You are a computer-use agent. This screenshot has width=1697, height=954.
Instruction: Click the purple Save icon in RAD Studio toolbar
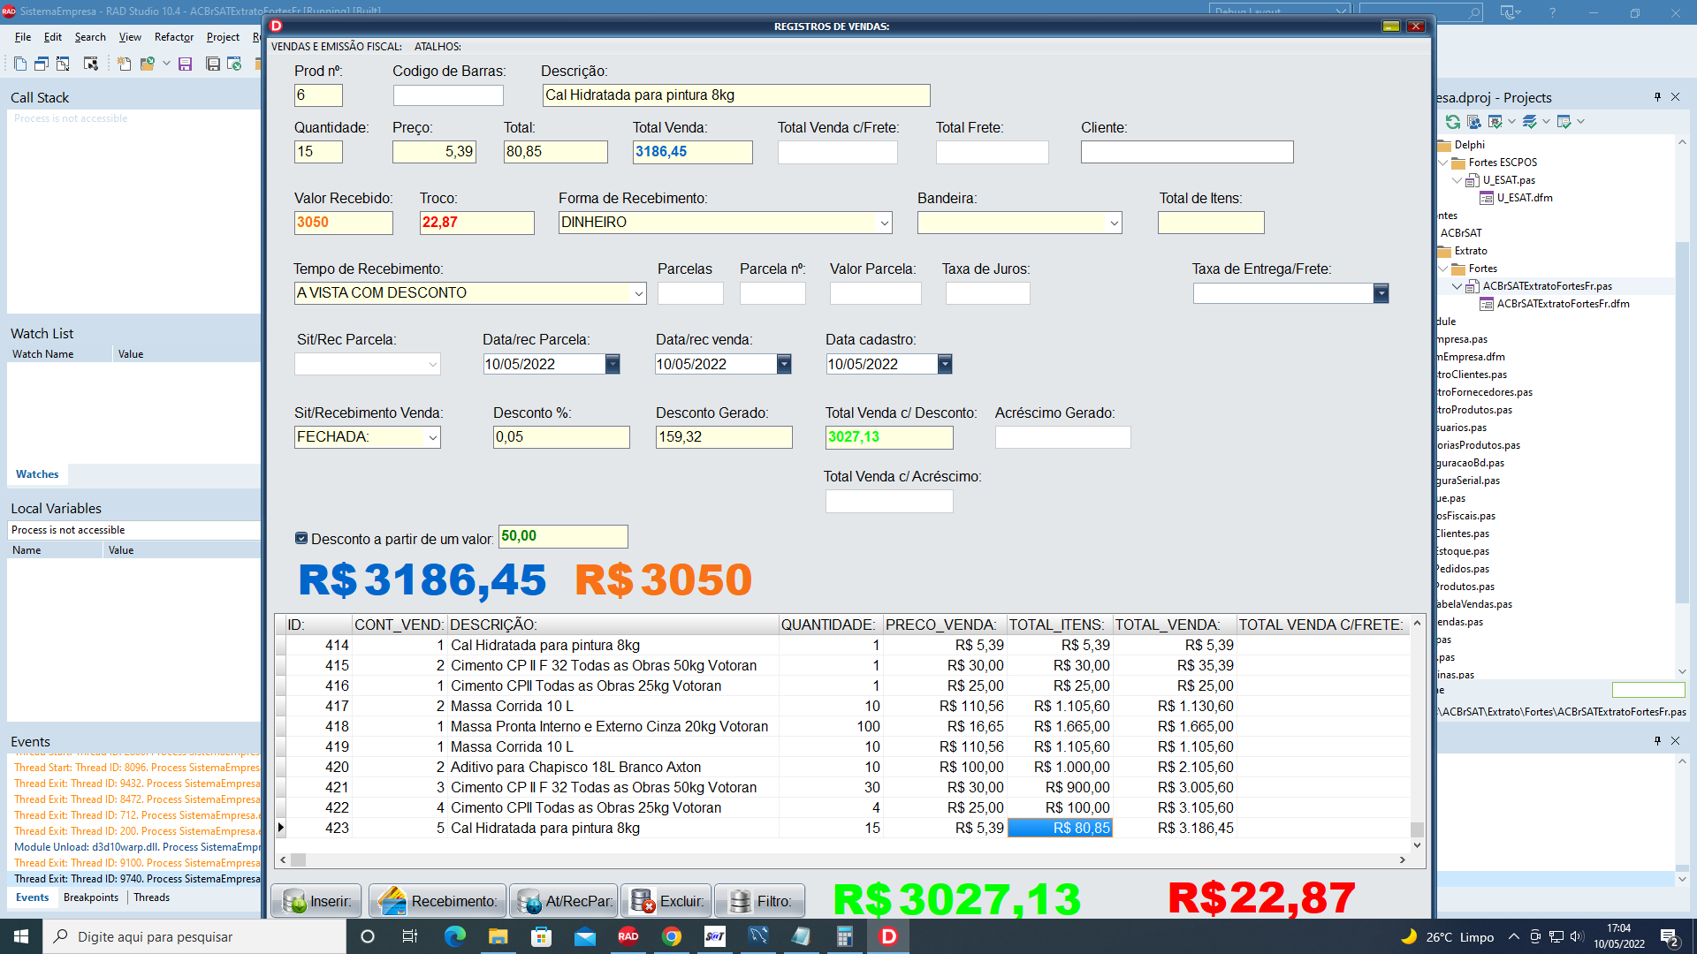tap(186, 64)
